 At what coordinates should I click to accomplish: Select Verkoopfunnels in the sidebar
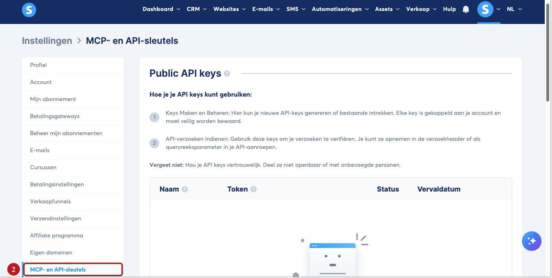coord(73,201)
